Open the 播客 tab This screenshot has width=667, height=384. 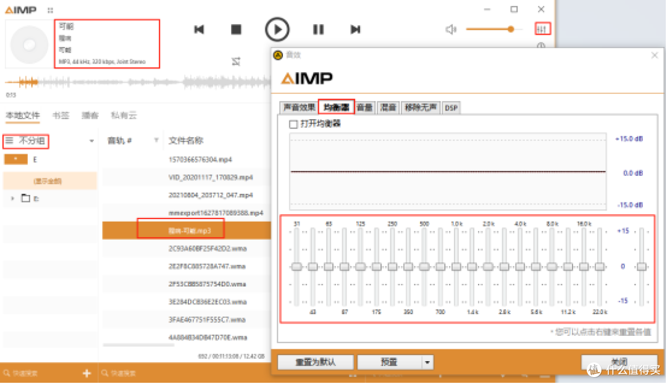coord(90,115)
